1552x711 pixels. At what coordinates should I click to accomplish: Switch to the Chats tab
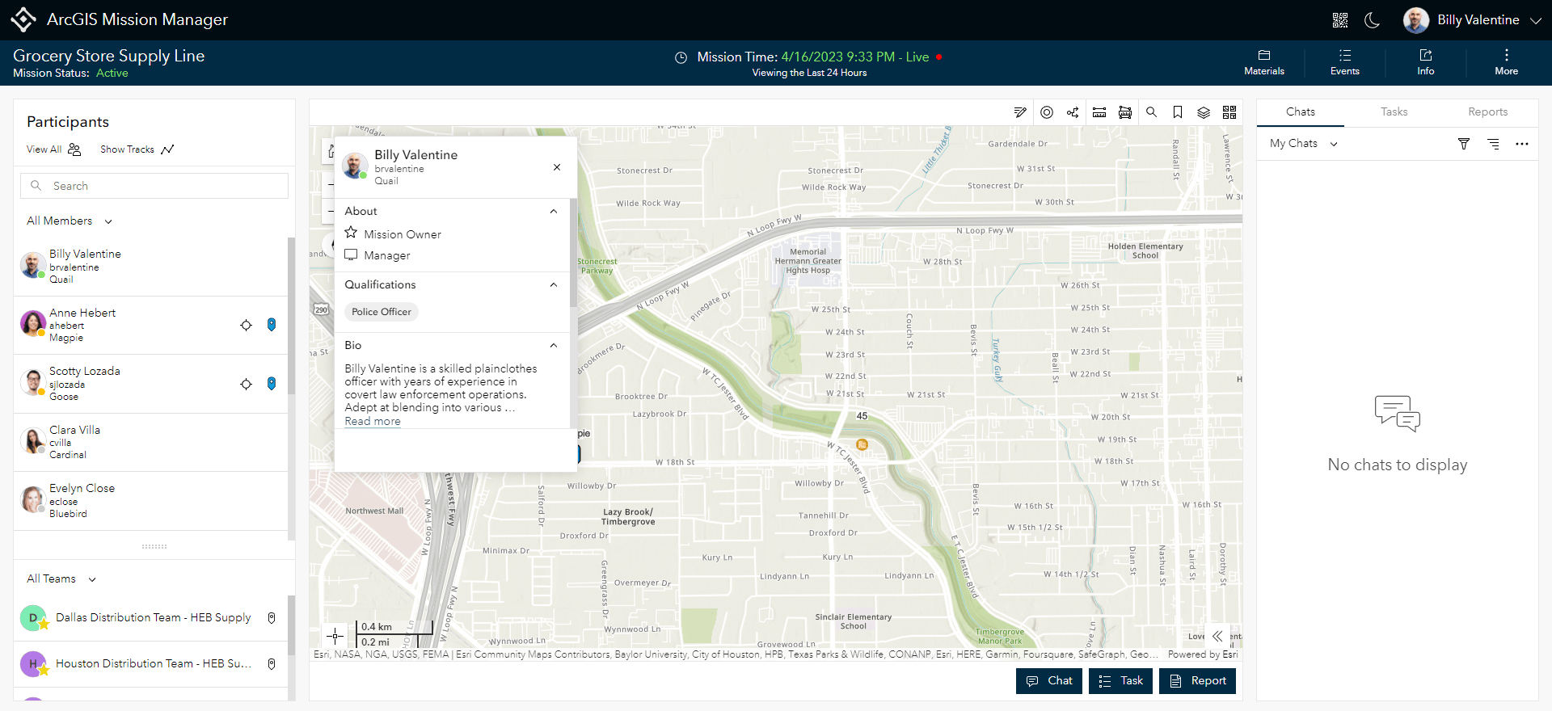[1301, 112]
